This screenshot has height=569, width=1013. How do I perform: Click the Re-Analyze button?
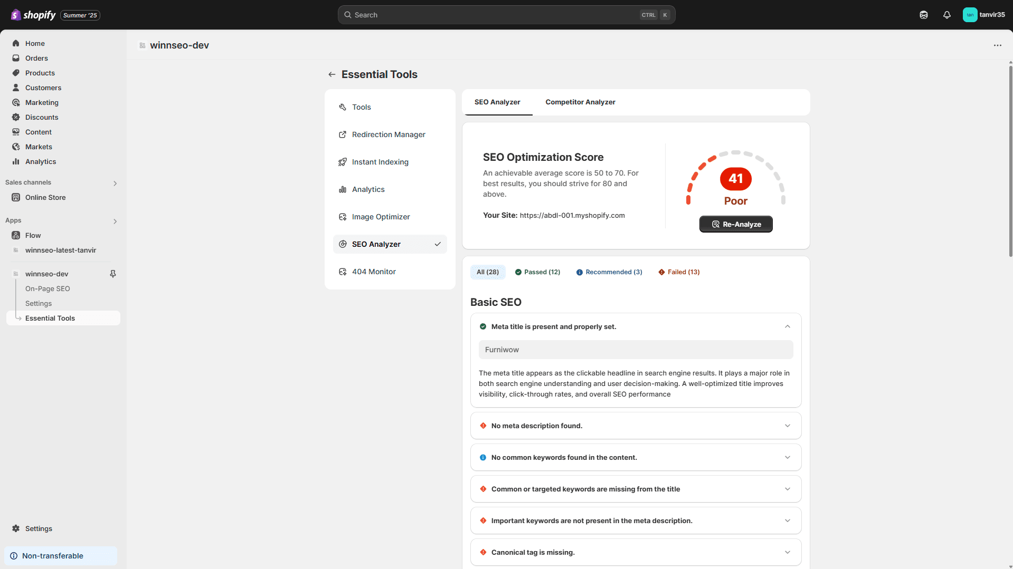point(736,224)
